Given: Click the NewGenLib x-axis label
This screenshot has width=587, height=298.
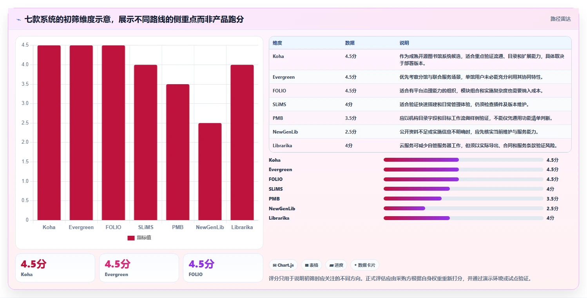Looking at the screenshot, I should click(210, 227).
